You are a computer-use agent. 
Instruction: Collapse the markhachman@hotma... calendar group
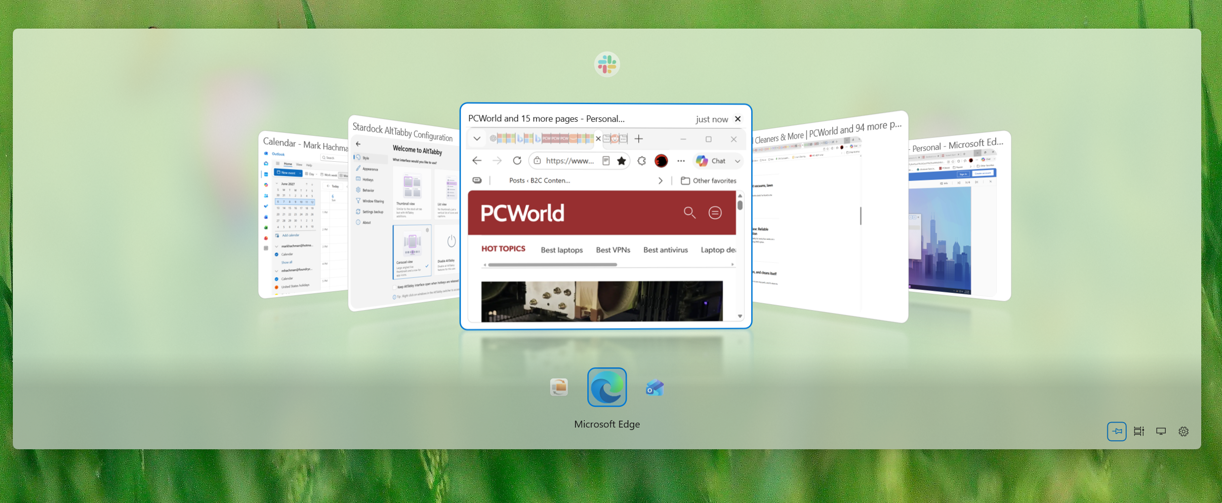pyautogui.click(x=277, y=246)
